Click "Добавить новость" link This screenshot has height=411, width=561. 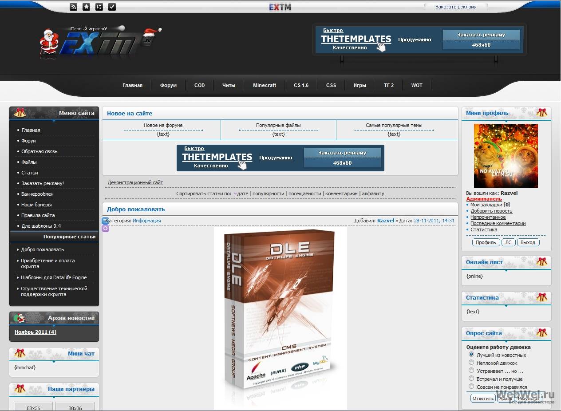(491, 211)
